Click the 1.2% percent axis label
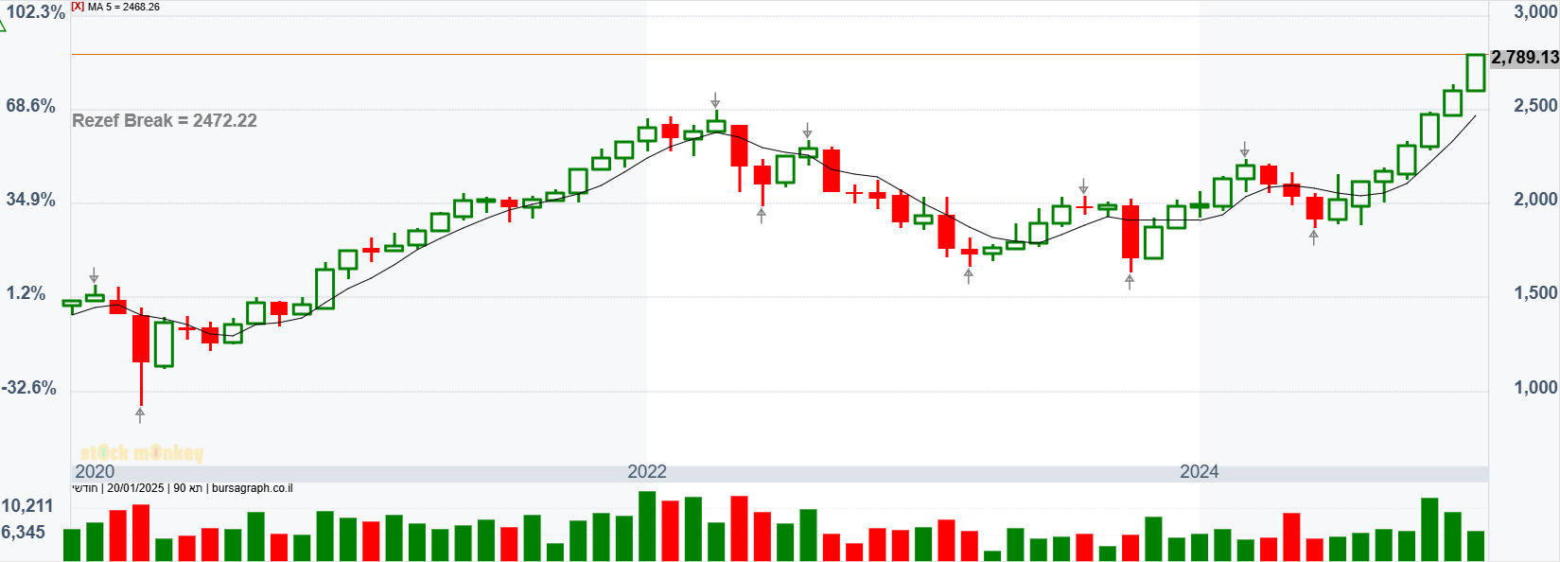Viewport: 1560px width, 562px height. [x=26, y=293]
